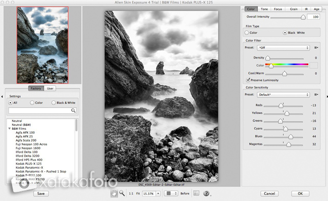Open Color Filter Preset dropdown
This screenshot has height=201, width=328.
[283, 48]
